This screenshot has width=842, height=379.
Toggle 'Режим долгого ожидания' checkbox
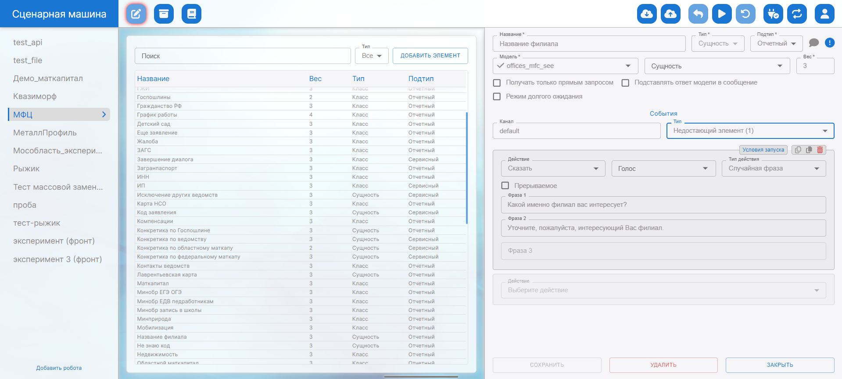point(497,96)
